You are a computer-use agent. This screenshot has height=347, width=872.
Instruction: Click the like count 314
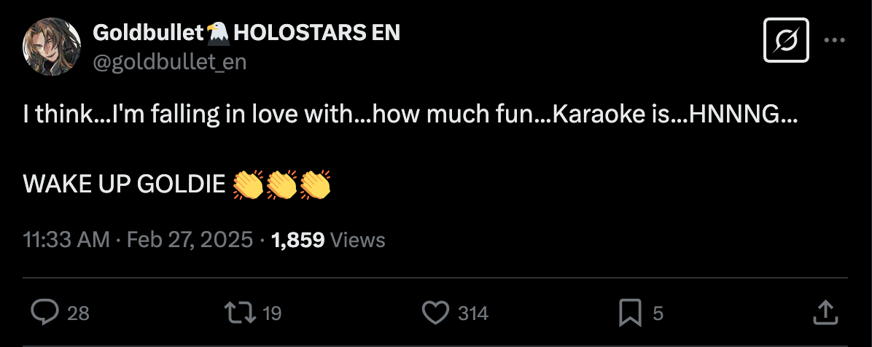473,314
